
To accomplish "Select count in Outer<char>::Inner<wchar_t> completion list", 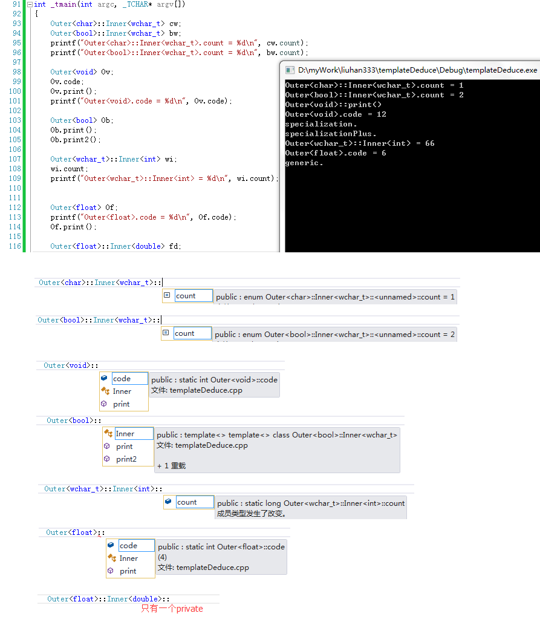I will coord(194,296).
